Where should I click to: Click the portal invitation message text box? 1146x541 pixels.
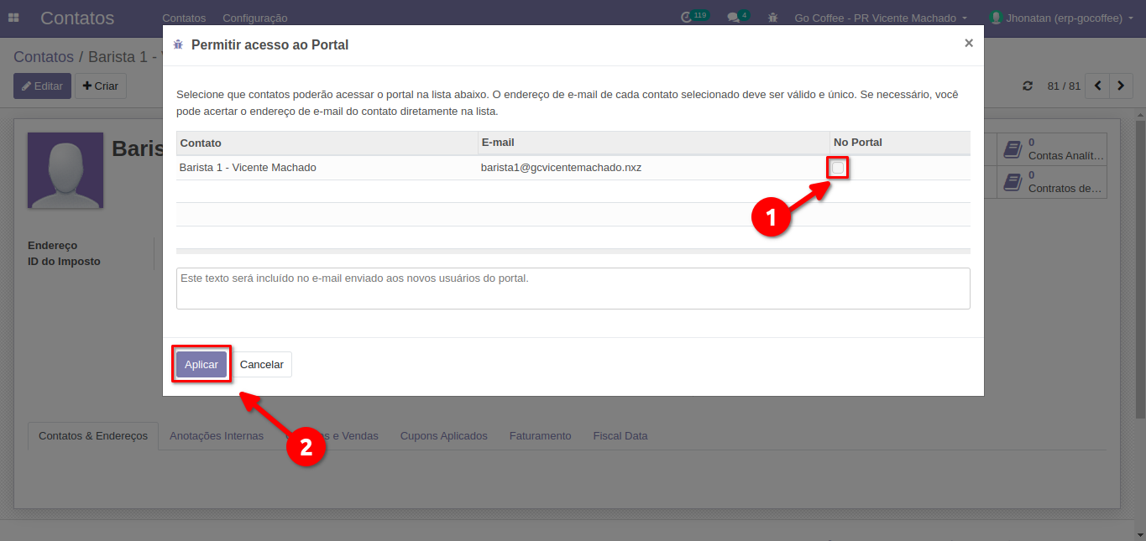point(573,289)
